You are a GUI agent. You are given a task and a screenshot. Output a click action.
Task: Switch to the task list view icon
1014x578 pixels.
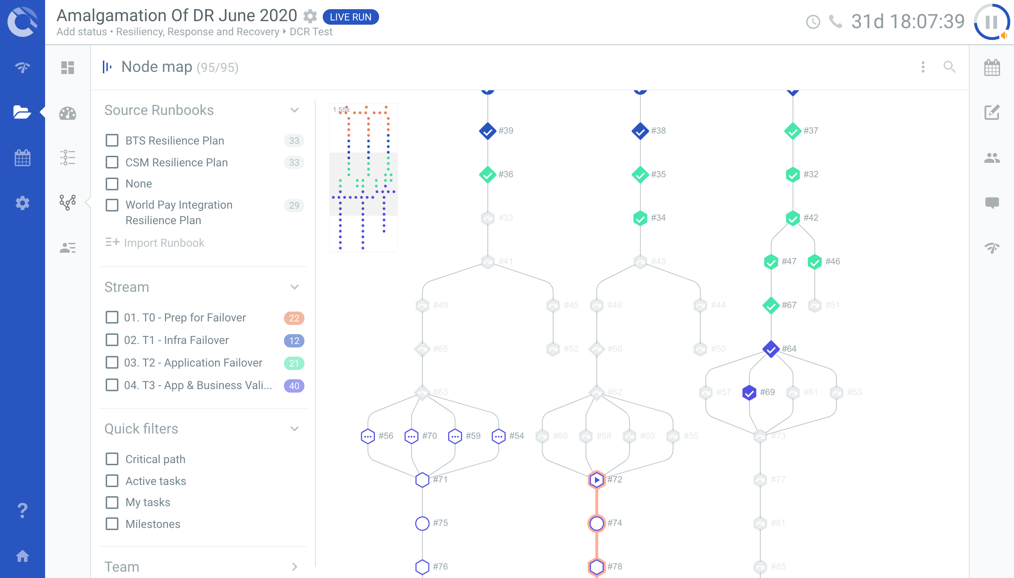[x=67, y=158]
